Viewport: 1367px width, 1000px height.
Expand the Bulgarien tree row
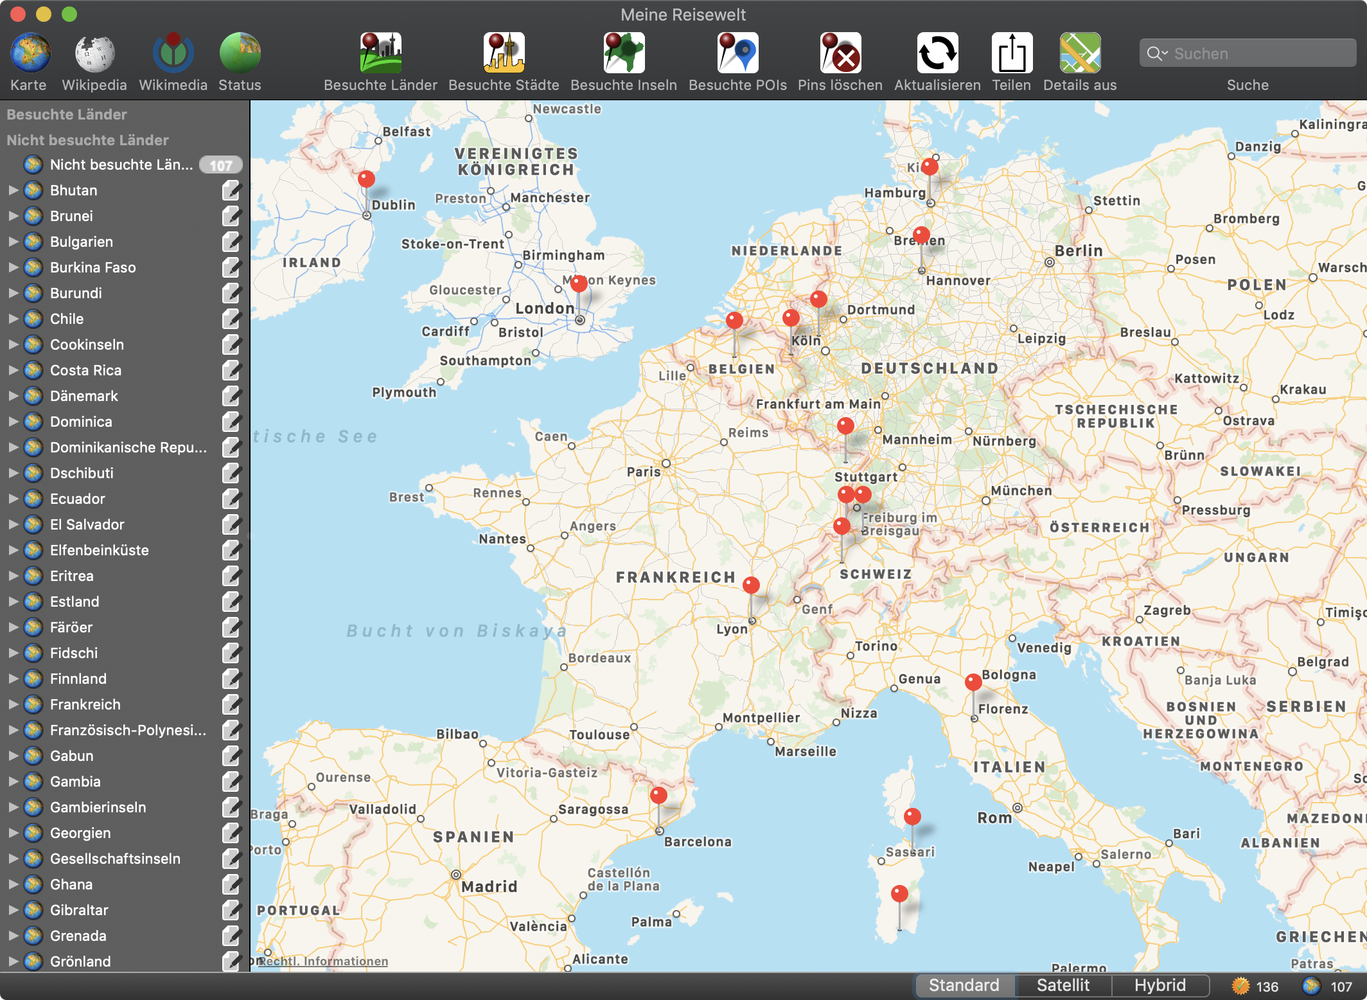pyautogui.click(x=13, y=242)
